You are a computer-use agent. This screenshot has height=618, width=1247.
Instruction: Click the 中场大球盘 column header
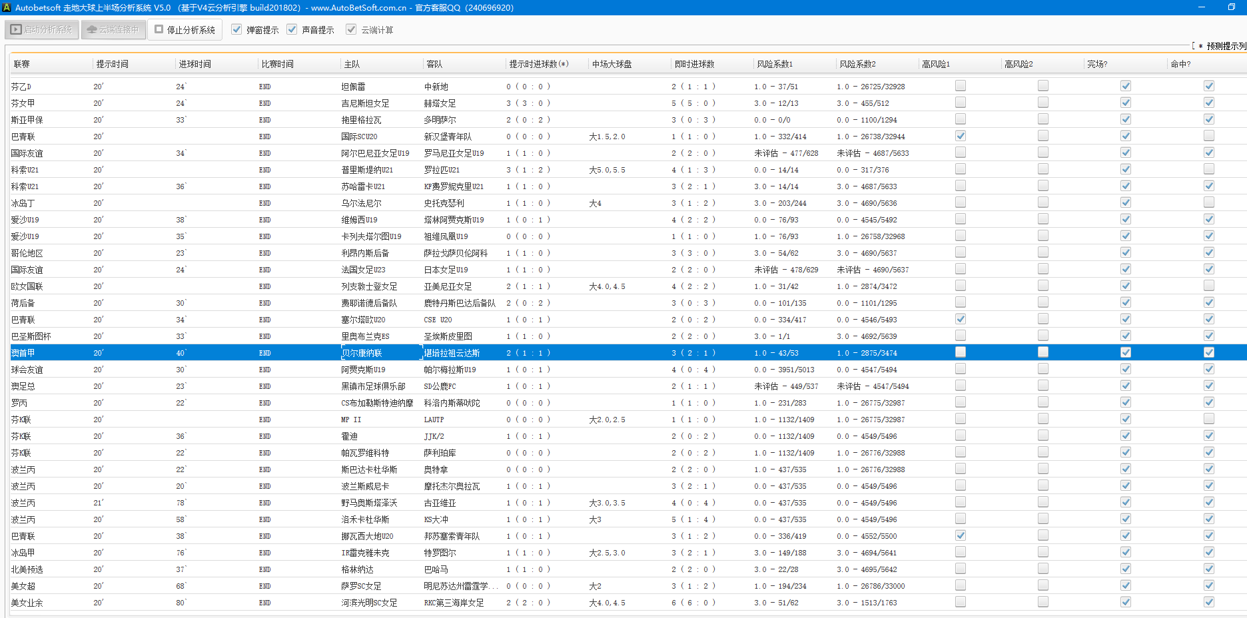(x=612, y=65)
